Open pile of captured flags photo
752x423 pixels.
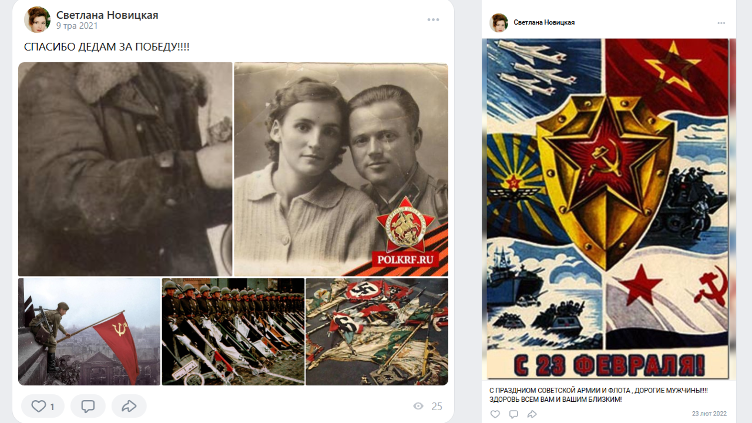tap(377, 331)
